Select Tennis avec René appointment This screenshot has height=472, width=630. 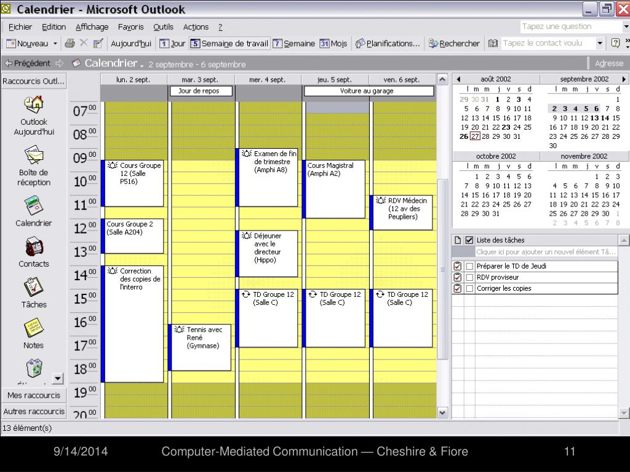(200, 348)
